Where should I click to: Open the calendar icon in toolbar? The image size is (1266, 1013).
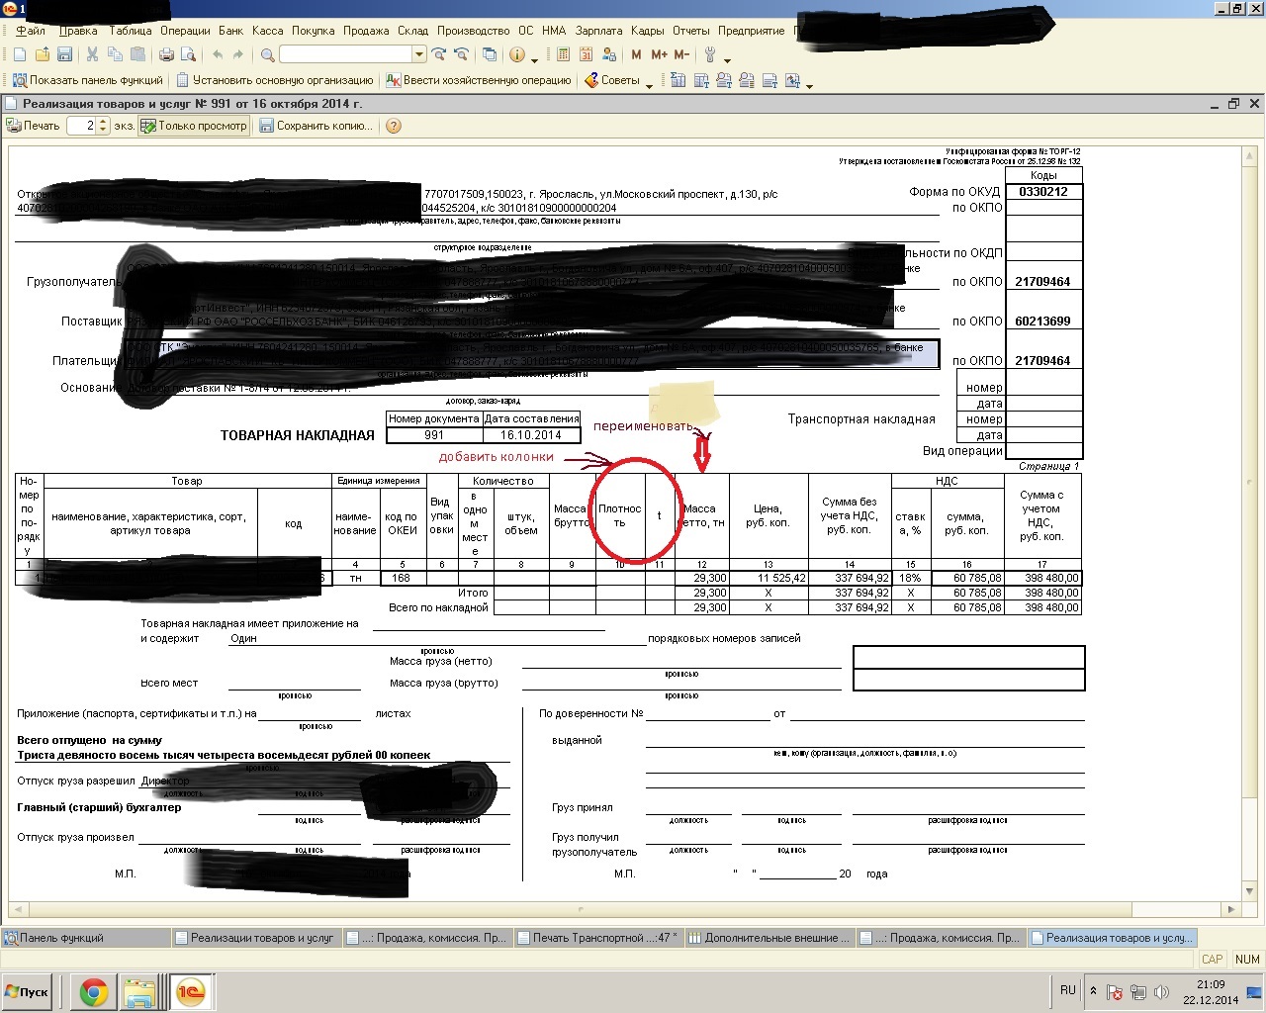point(586,55)
